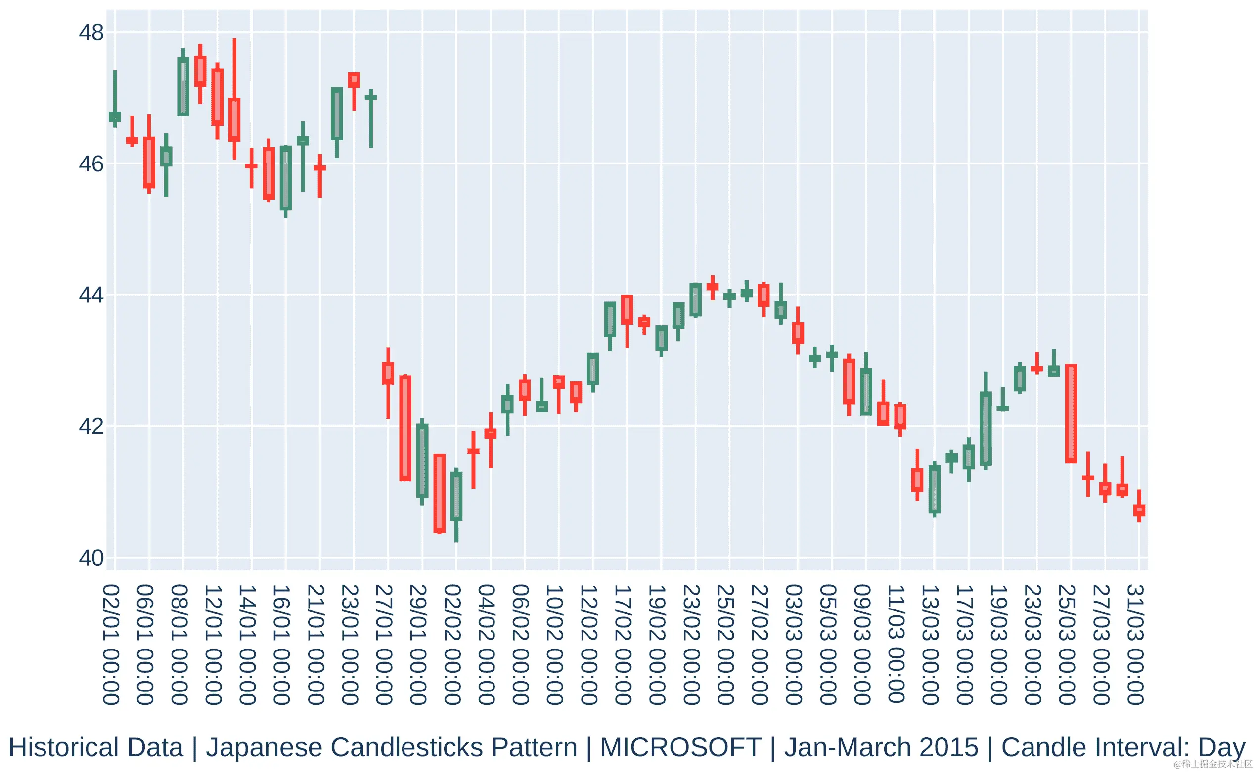This screenshot has width=1256, height=772.
Task: Click the red candle at 27/01
Action: point(388,373)
